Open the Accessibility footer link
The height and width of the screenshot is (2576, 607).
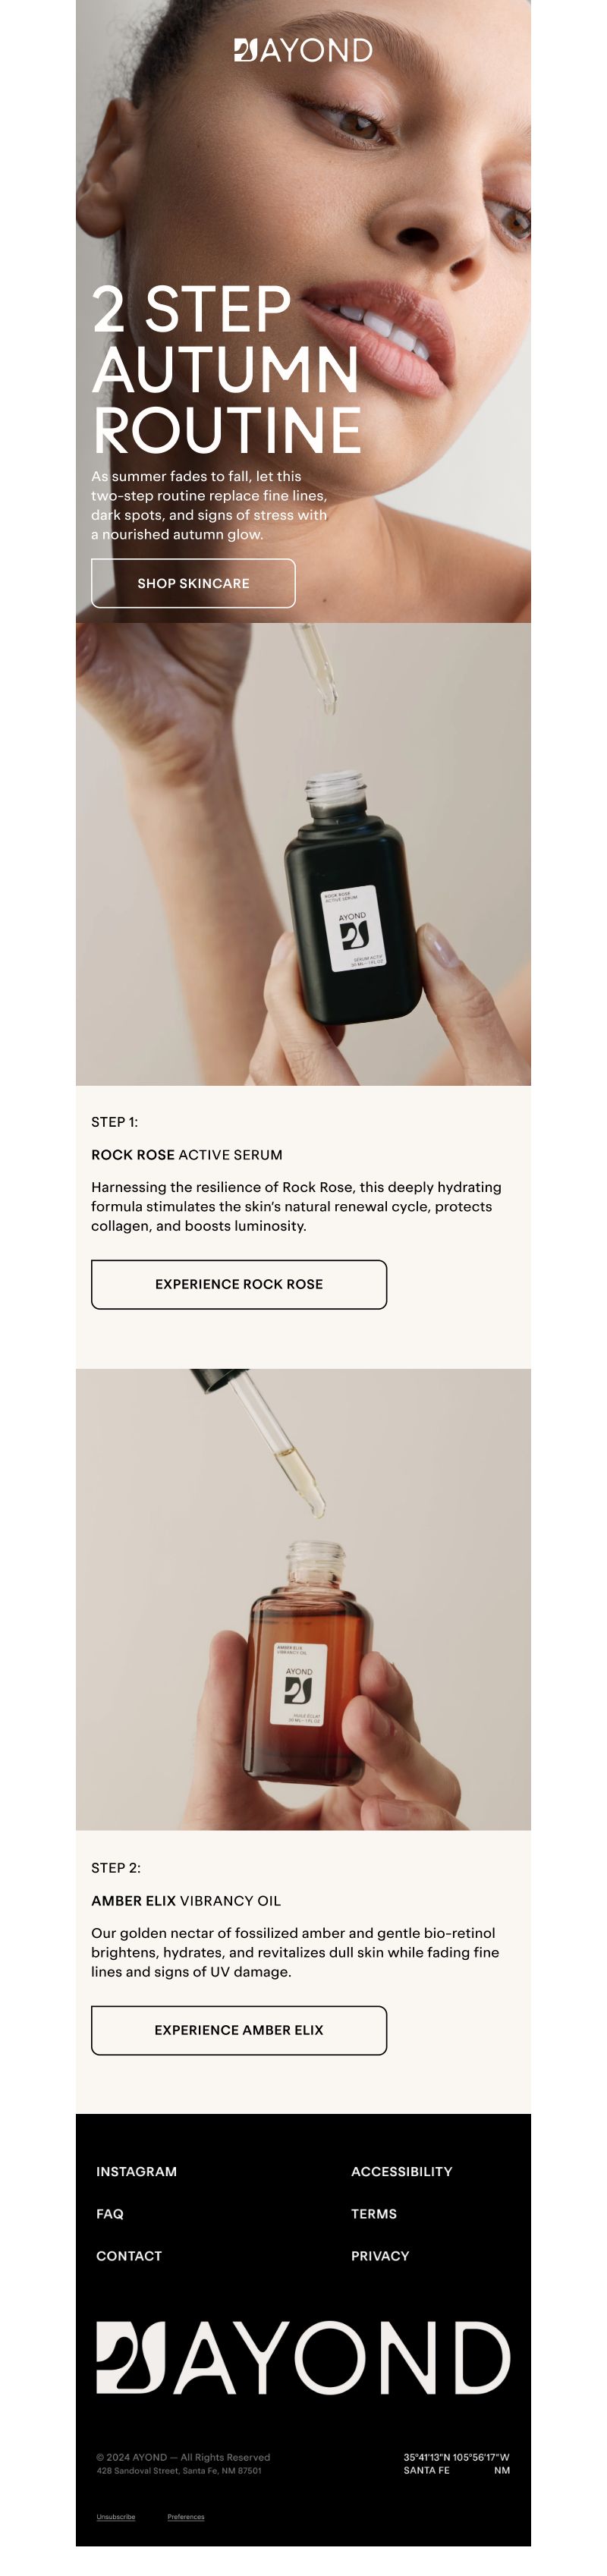coord(401,2171)
